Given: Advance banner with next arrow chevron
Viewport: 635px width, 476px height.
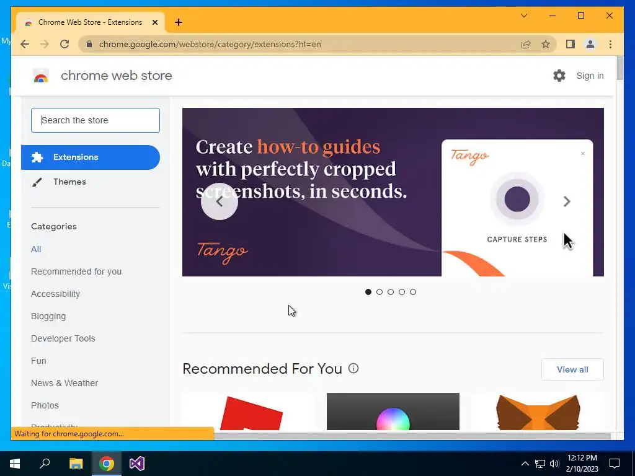Looking at the screenshot, I should point(567,201).
